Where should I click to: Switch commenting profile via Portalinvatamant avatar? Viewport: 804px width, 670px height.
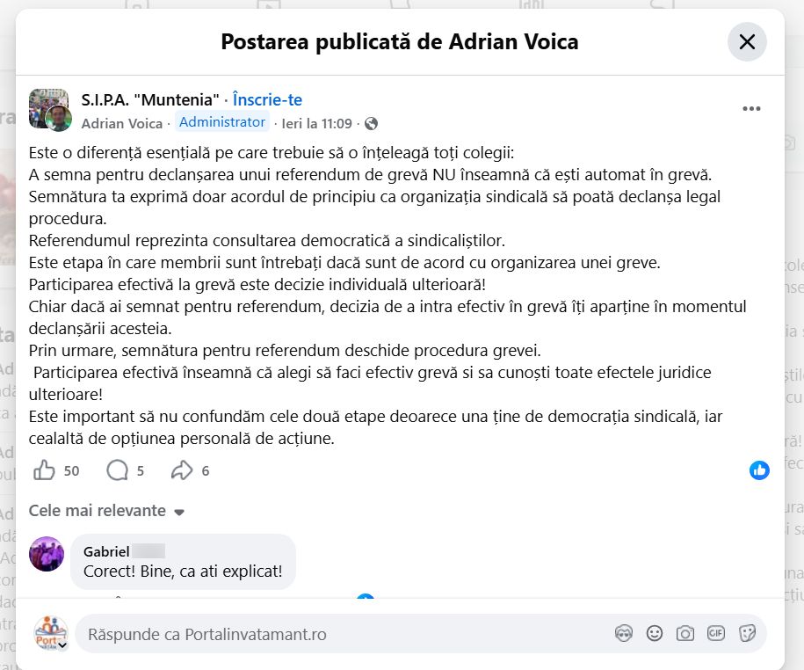pos(51,633)
